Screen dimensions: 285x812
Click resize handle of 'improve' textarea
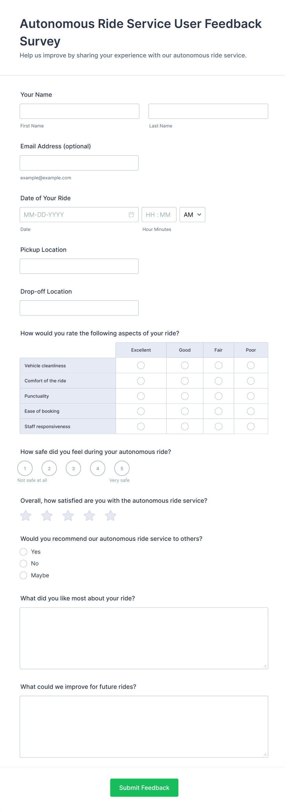tap(265, 754)
